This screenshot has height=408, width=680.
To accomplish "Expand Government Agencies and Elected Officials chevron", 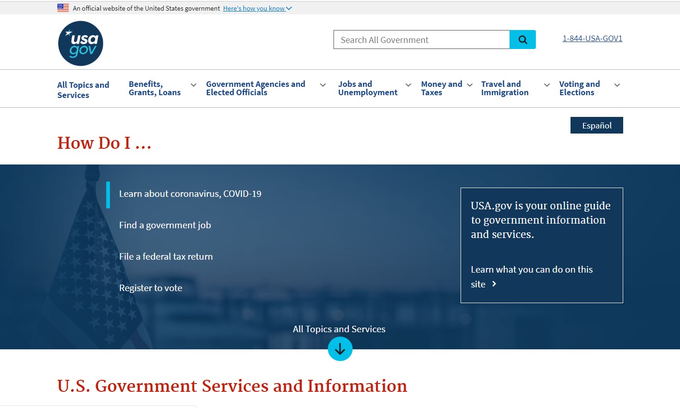I will click(323, 85).
